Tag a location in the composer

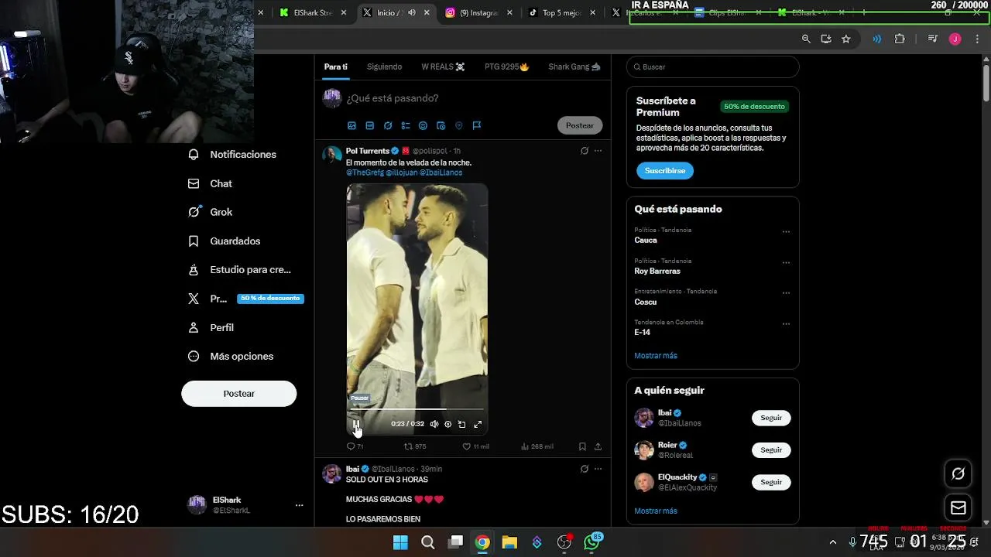[458, 125]
